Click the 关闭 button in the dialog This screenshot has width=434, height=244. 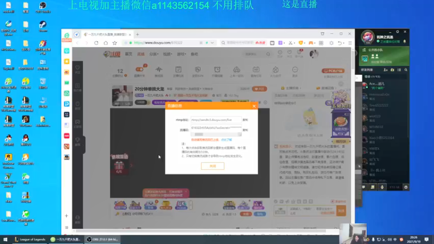(x=213, y=166)
